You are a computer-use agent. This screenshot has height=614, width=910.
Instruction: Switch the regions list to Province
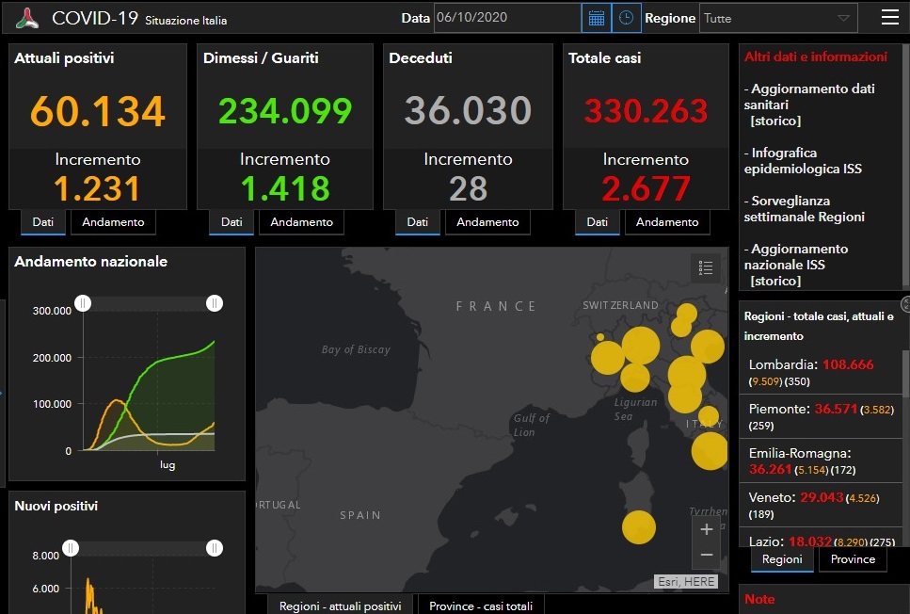point(853,558)
